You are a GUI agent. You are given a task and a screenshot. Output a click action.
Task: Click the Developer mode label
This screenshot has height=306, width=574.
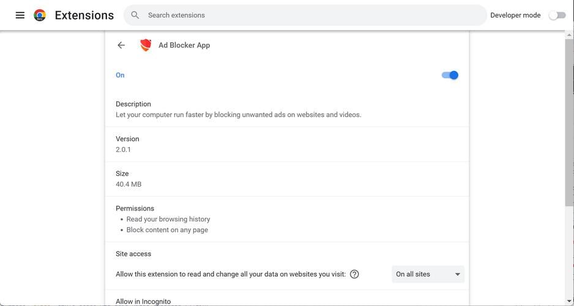pos(515,15)
